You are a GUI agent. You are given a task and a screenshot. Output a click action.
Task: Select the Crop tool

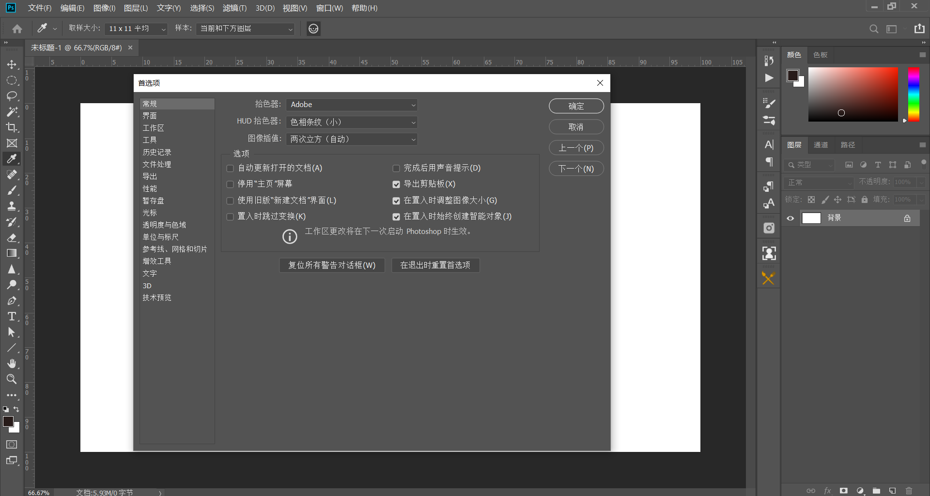tap(12, 127)
